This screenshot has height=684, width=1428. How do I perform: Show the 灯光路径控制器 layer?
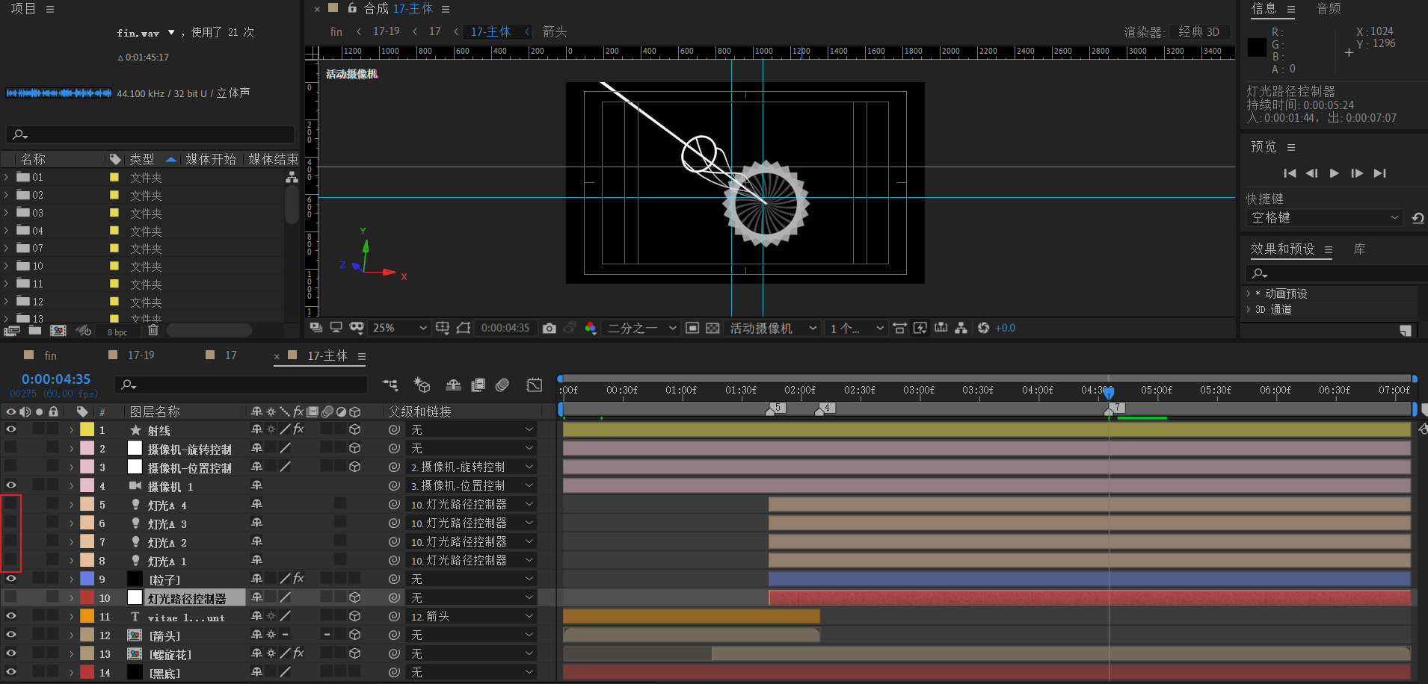pyautogui.click(x=11, y=597)
